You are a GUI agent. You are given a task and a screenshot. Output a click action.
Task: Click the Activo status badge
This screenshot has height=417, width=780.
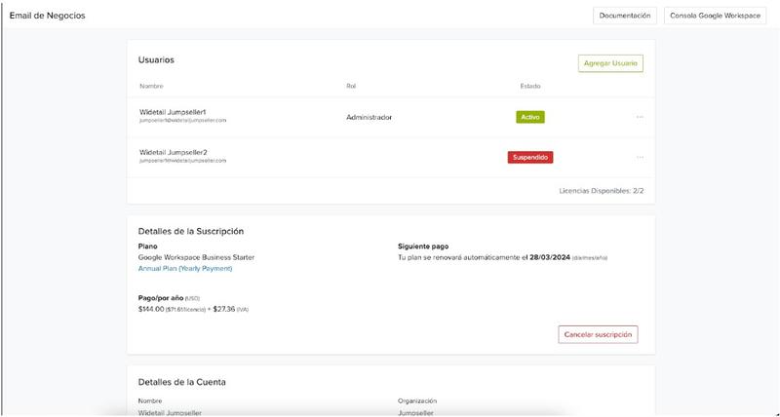point(530,117)
